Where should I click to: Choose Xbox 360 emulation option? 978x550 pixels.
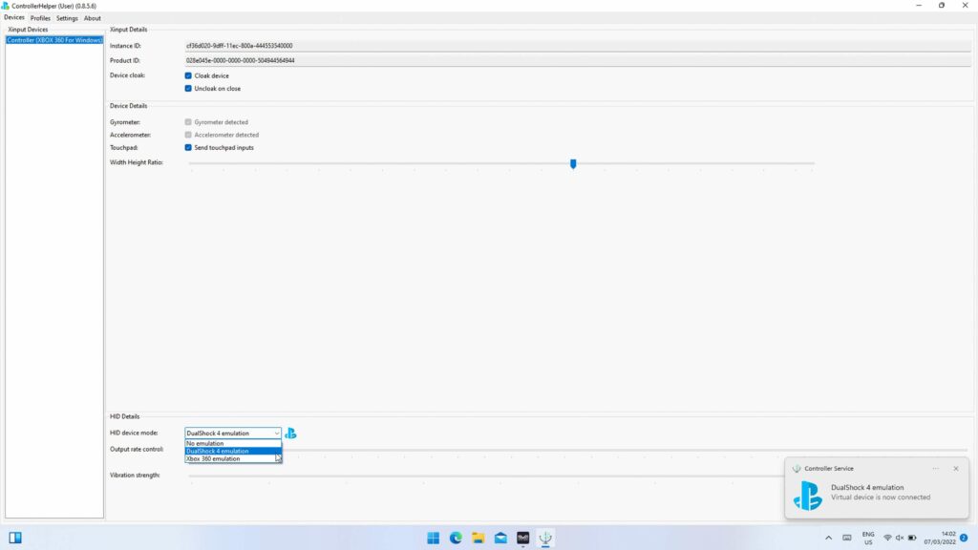tap(233, 459)
